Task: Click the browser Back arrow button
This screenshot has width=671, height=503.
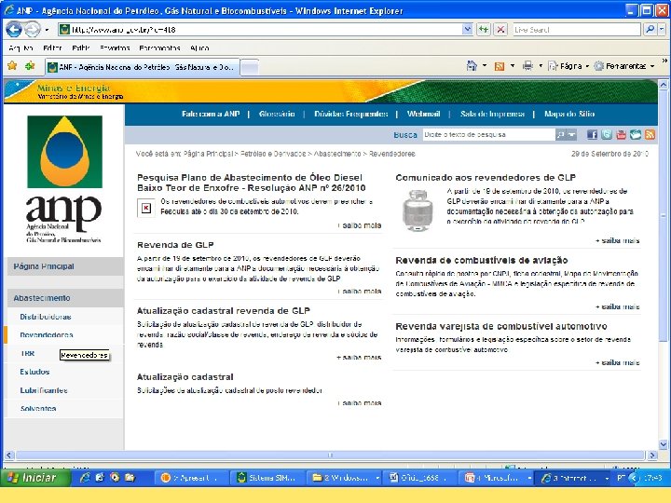Action: pos(14,30)
